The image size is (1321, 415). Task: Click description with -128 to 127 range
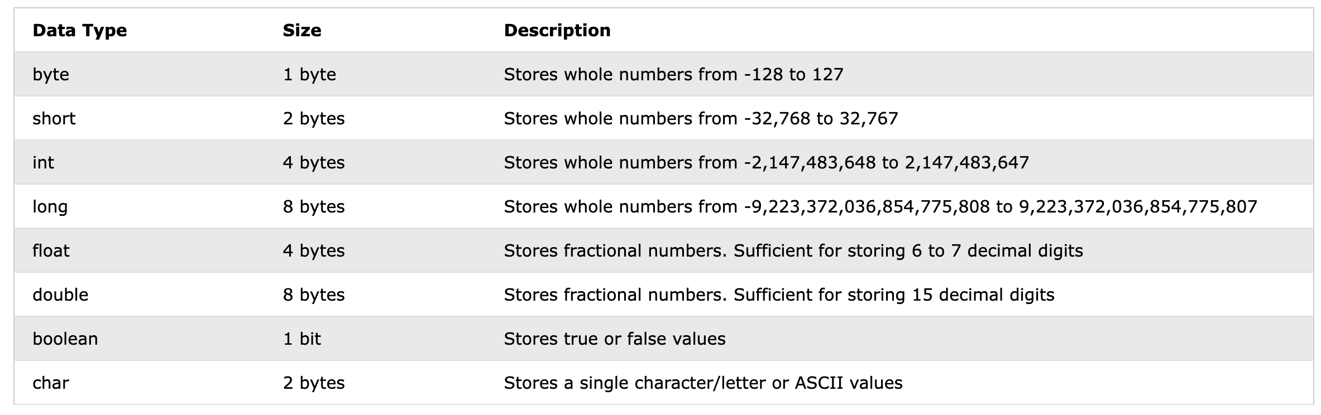tap(673, 74)
